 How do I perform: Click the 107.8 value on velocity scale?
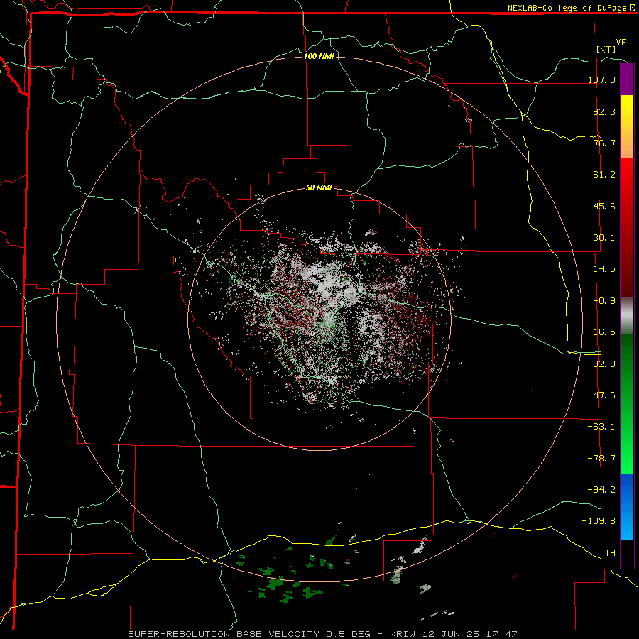601,80
